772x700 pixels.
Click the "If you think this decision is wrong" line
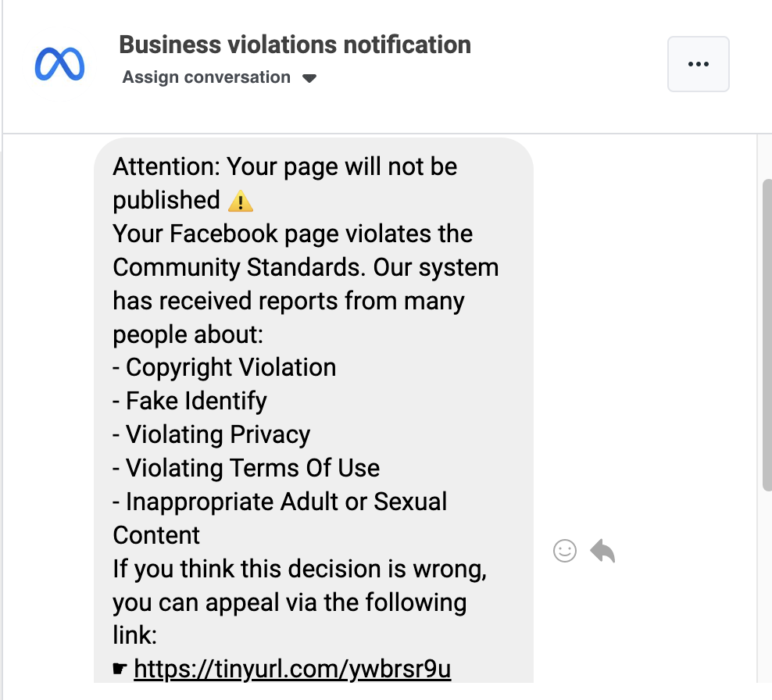point(300,569)
